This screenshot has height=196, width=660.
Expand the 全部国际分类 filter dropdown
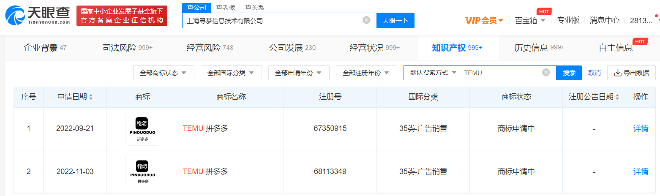pos(231,73)
